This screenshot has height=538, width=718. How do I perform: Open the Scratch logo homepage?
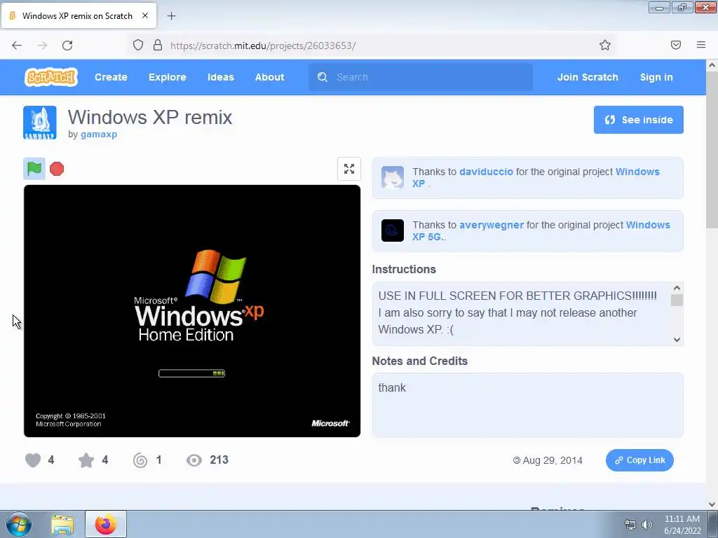click(x=50, y=77)
